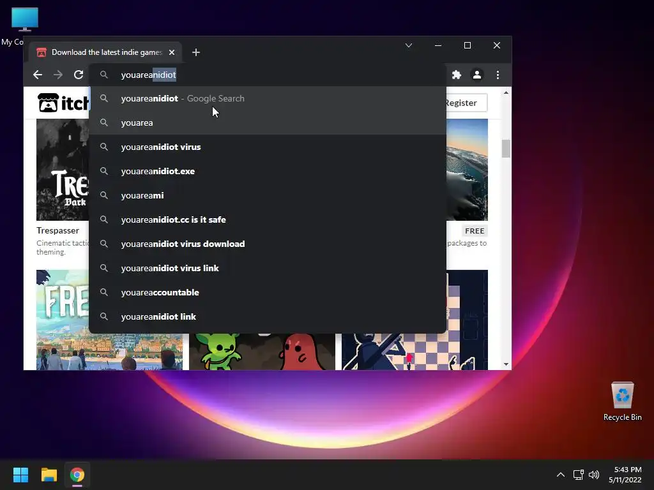
Task: Pick 'youareanidiot virus download' suggestion
Action: [x=268, y=244]
